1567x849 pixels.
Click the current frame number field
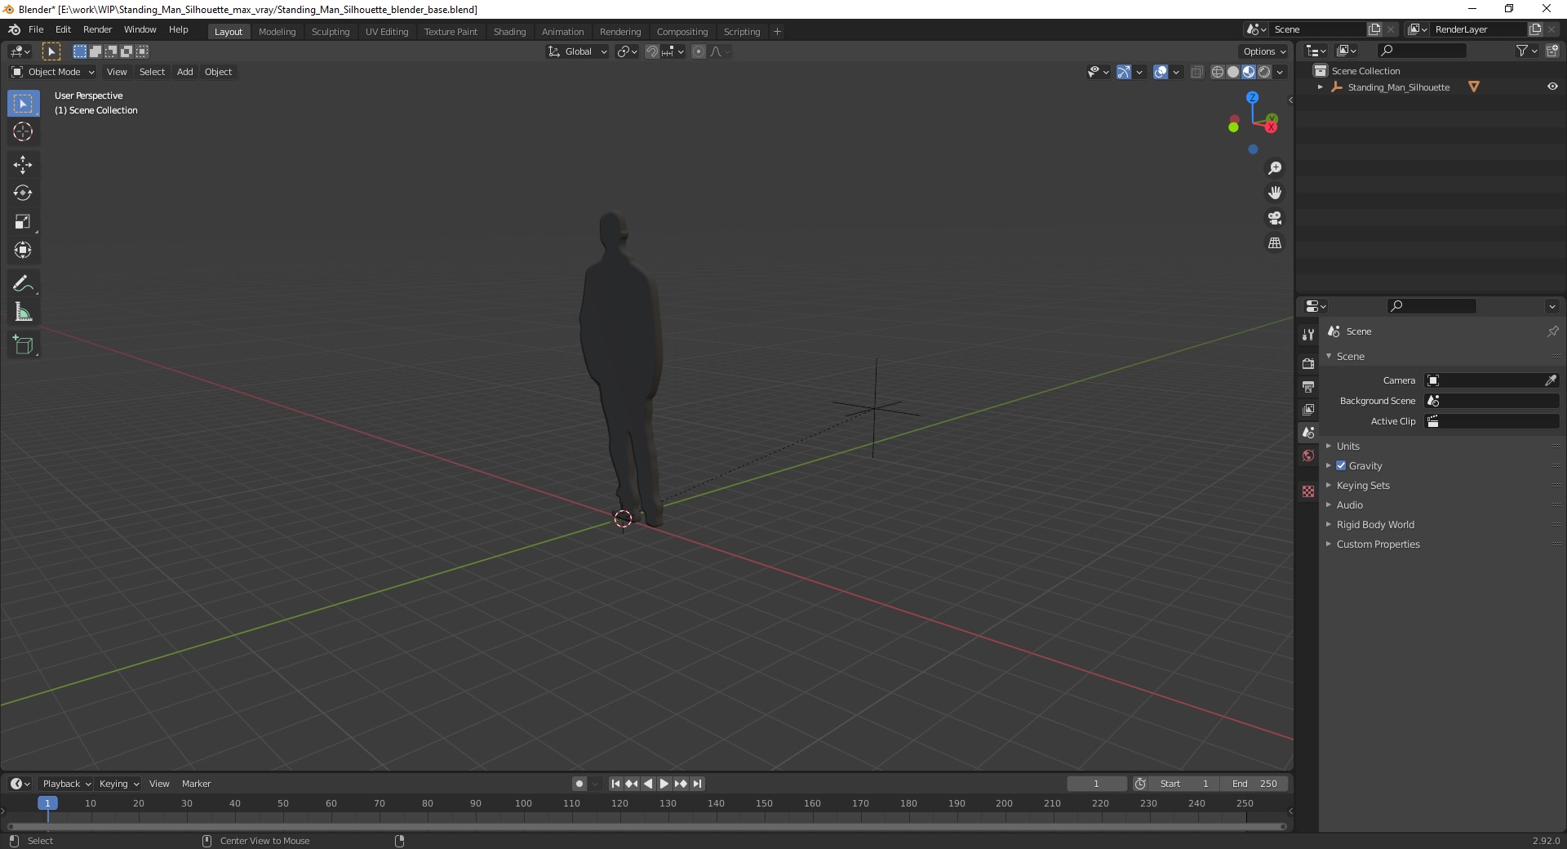[x=1096, y=784]
